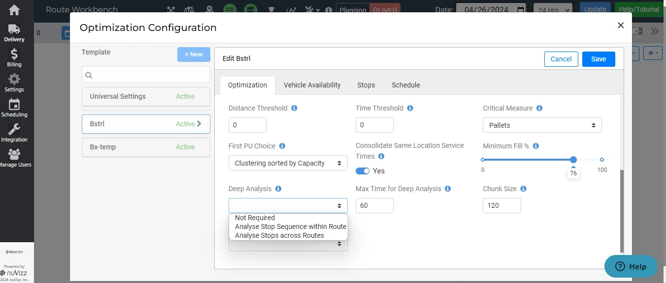Open the Scheduling calendar icon
The height and width of the screenshot is (283, 666).
coord(14,108)
